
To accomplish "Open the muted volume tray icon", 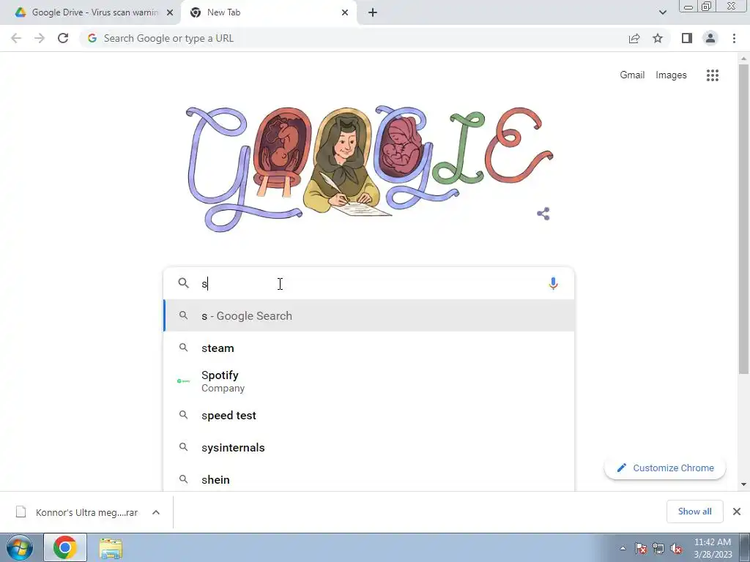I will (676, 548).
